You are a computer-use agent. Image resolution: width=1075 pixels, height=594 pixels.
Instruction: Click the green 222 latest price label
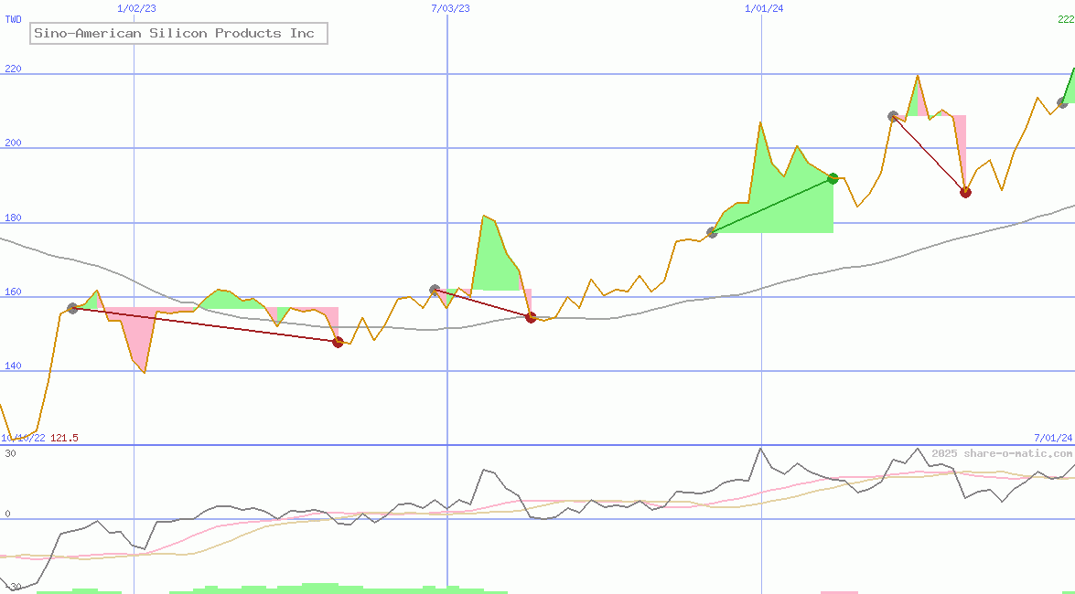[x=1065, y=18]
